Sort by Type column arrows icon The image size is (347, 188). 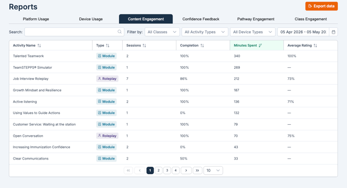(108, 46)
